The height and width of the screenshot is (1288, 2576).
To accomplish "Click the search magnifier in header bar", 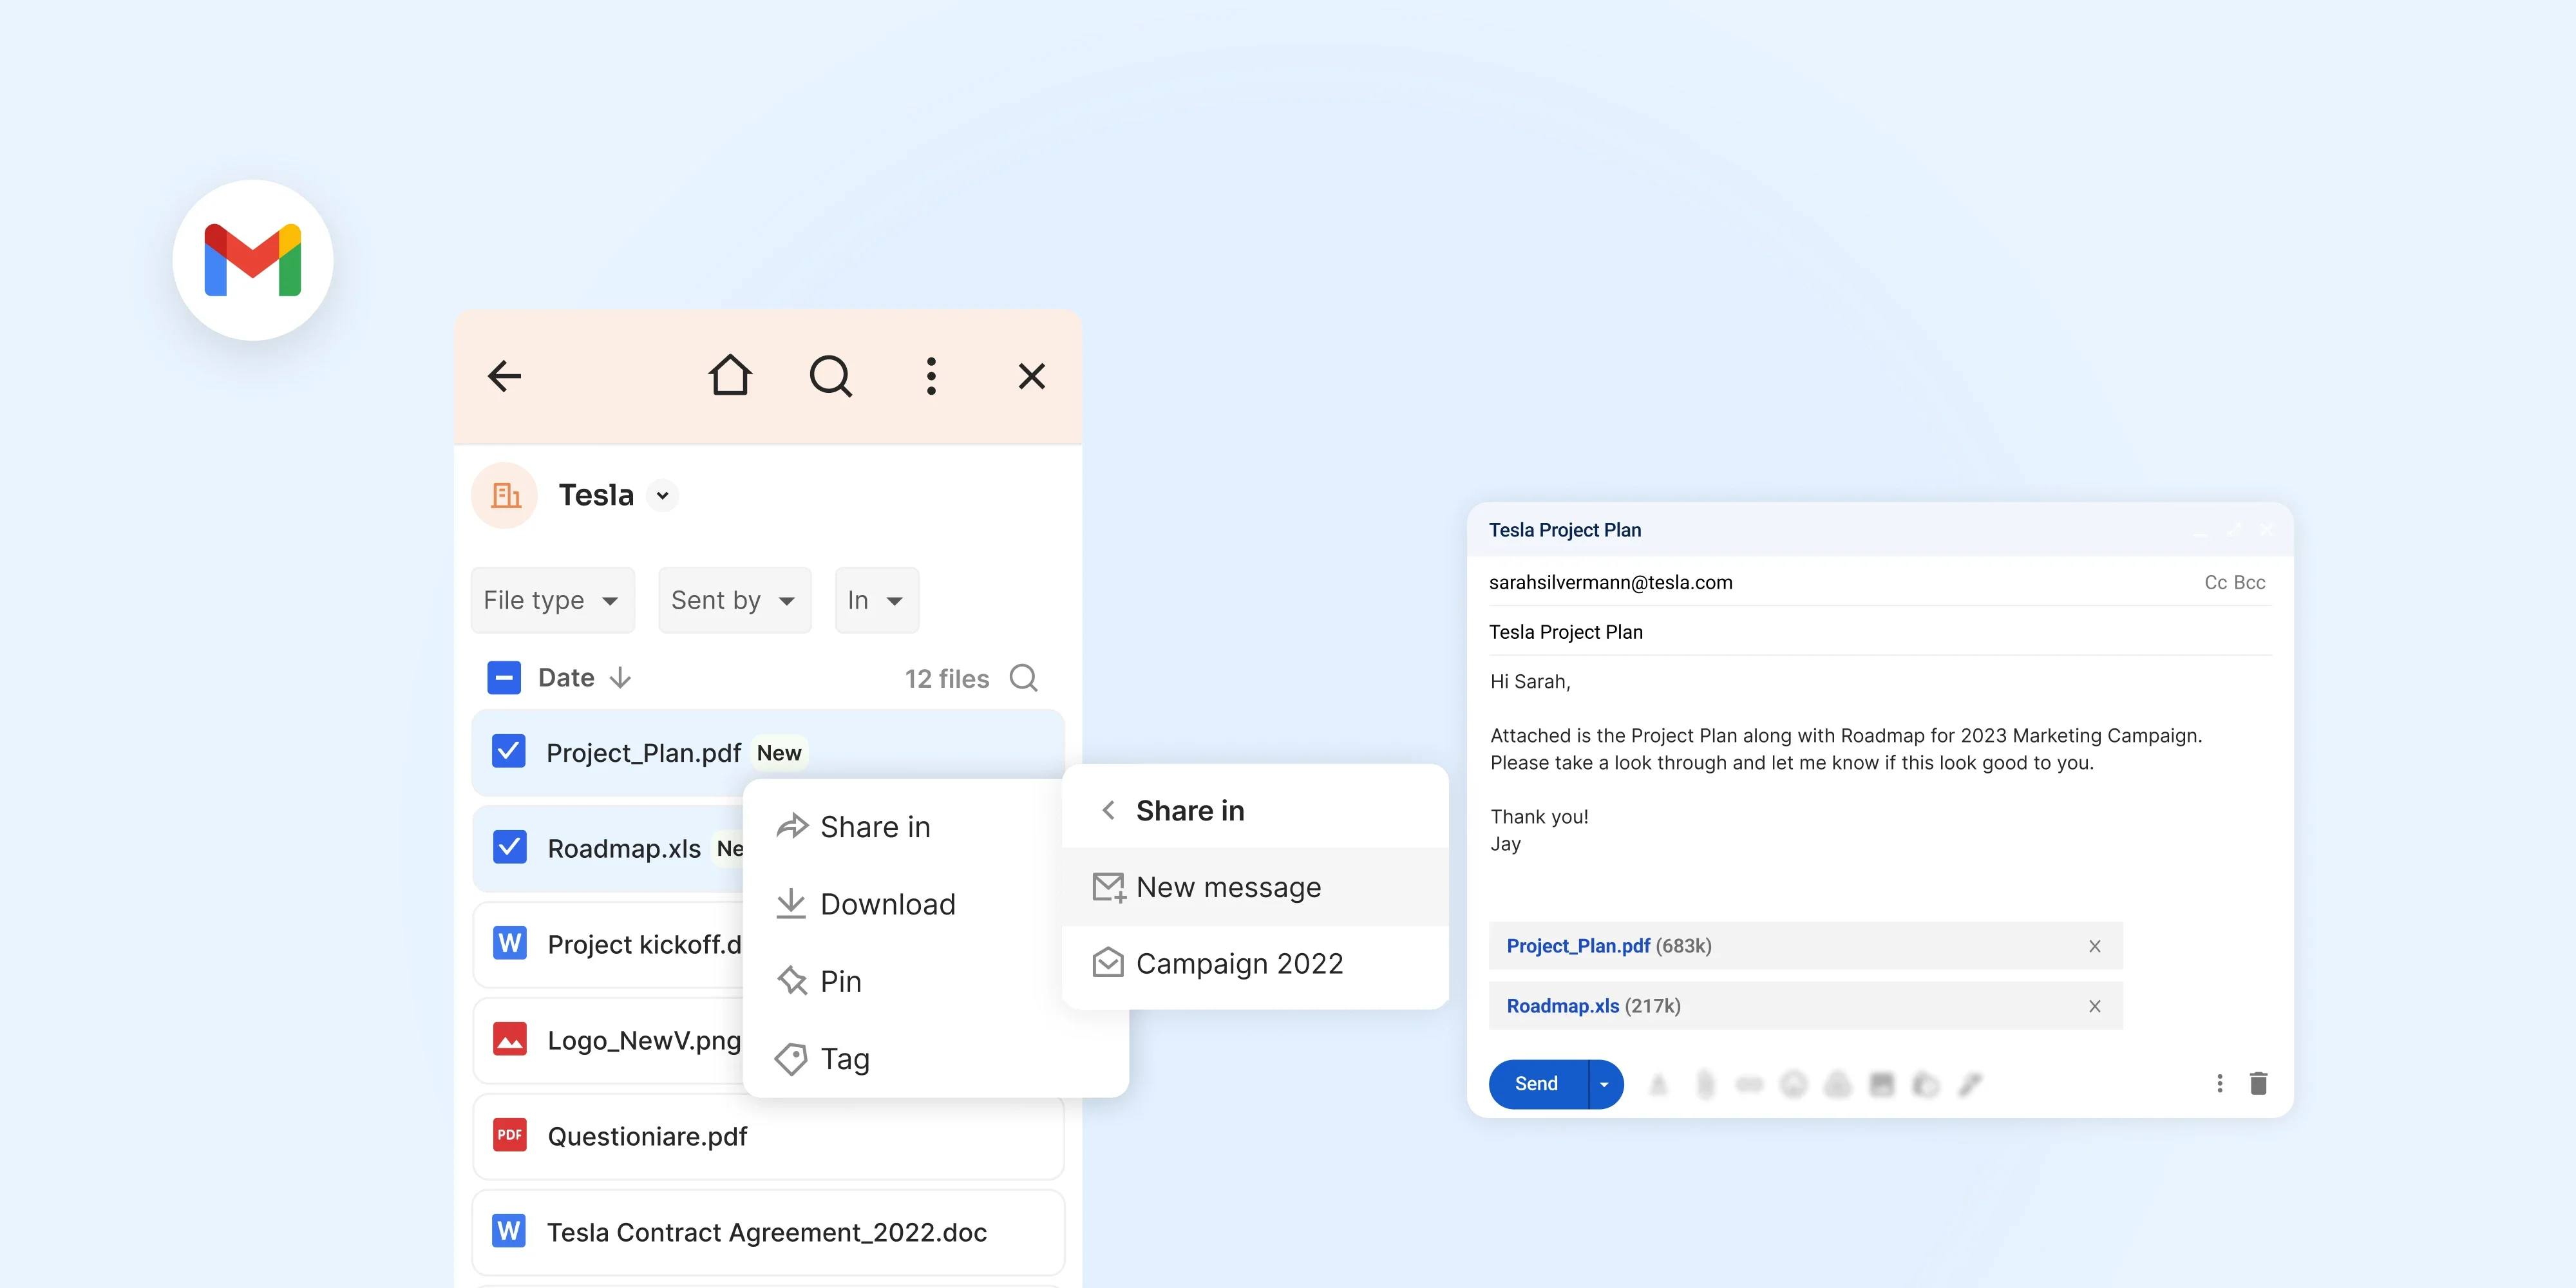I will click(830, 376).
